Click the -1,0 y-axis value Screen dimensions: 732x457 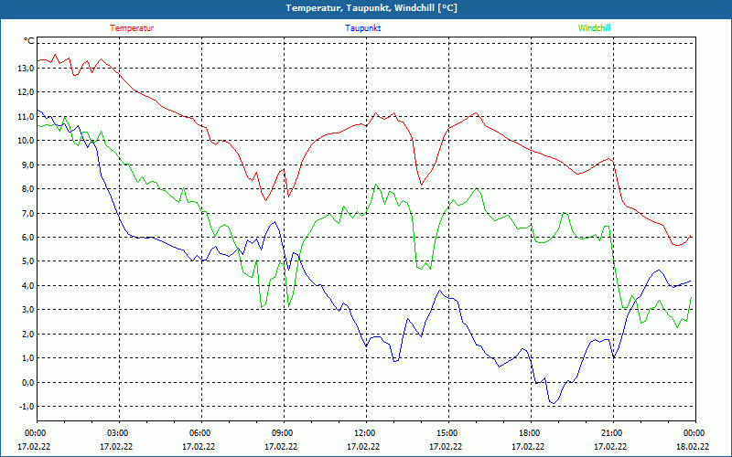pyautogui.click(x=27, y=406)
